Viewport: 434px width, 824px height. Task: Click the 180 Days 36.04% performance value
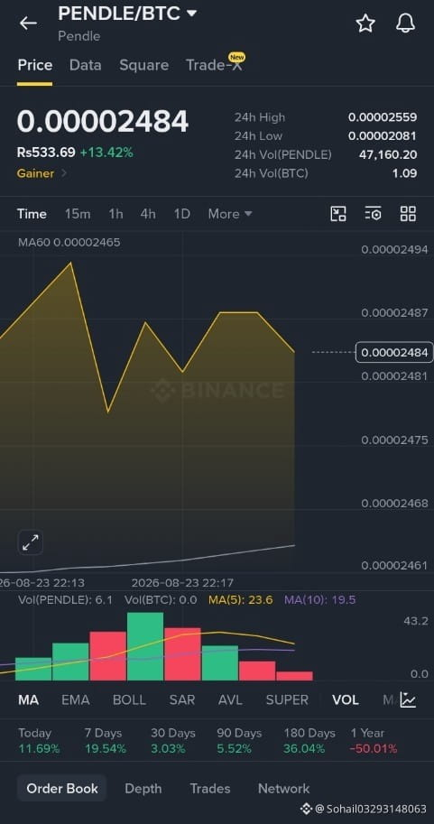(304, 749)
